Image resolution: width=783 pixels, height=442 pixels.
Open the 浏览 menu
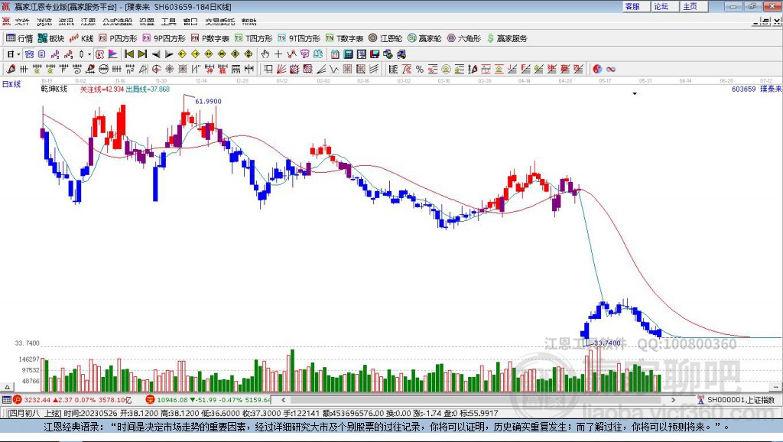44,21
